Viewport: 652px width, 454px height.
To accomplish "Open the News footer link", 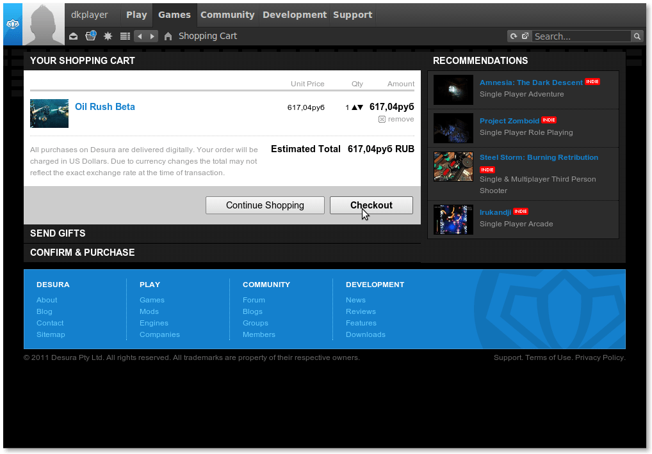I will click(x=355, y=300).
